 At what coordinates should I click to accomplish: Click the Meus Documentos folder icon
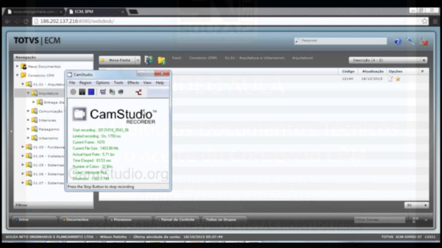pos(23,66)
